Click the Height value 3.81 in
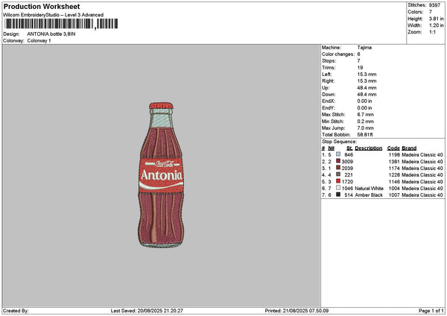 coord(436,19)
